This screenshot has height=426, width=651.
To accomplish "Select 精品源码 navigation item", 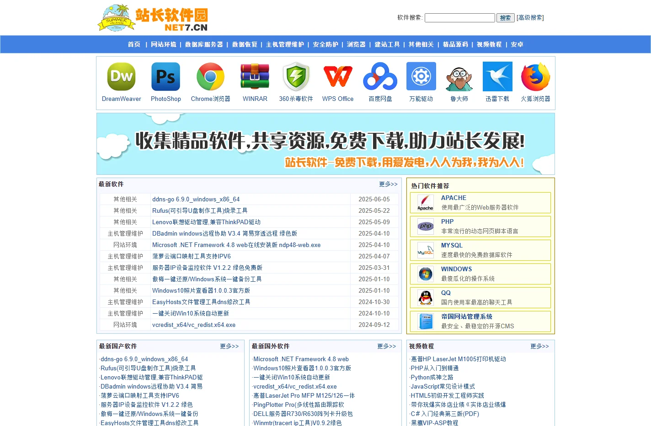I will pos(455,44).
